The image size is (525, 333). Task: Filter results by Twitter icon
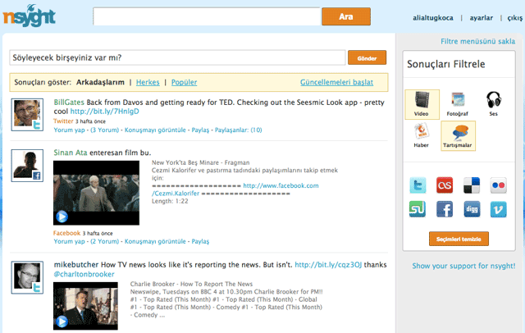[418, 185]
